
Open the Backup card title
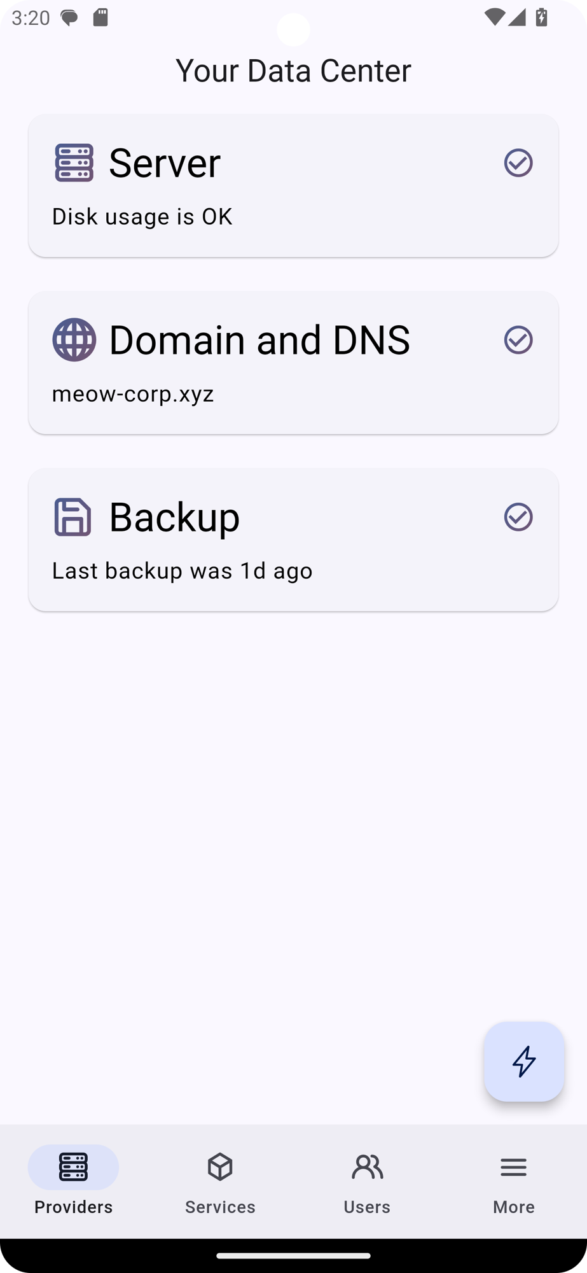pos(174,517)
